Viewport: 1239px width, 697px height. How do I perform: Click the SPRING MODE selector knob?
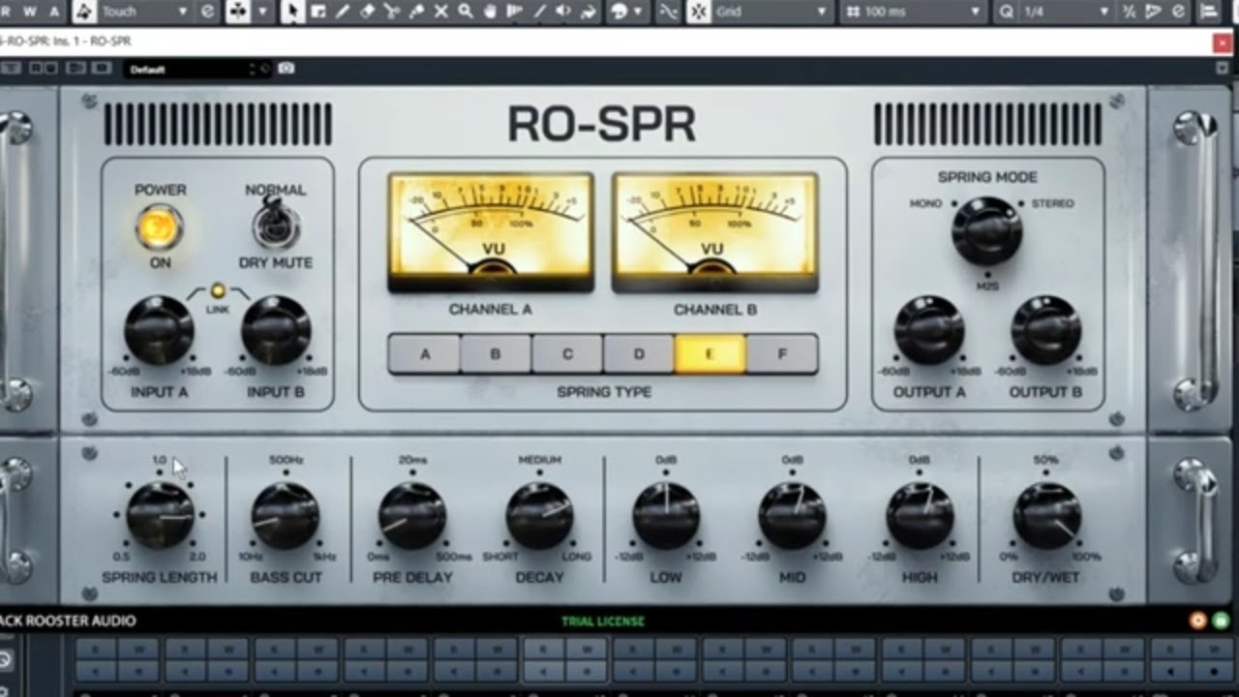point(986,230)
